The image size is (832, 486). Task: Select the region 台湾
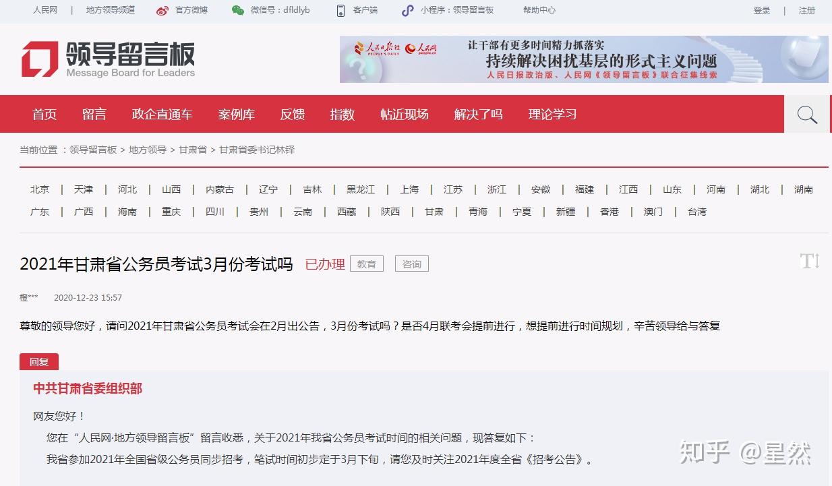pos(697,212)
